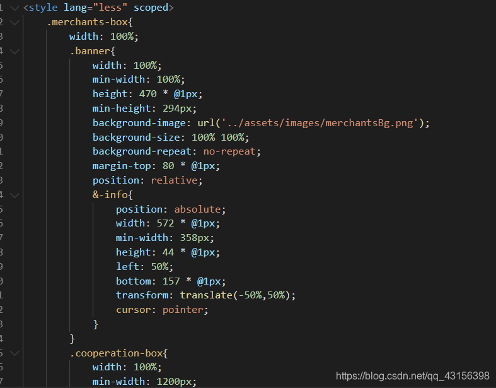Collapse the .cooperation-box fold chevron
The height and width of the screenshot is (388, 496).
(x=14, y=353)
